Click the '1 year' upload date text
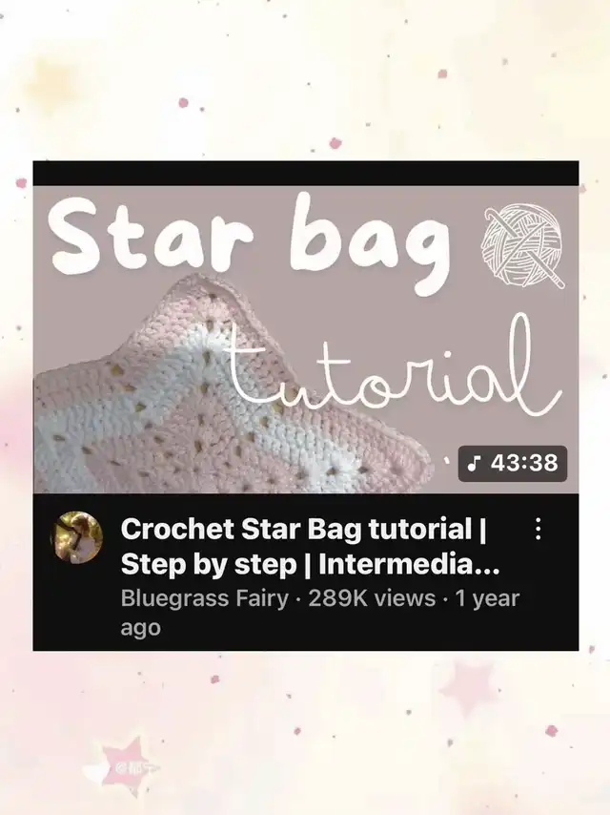610x815 pixels. tap(487, 598)
